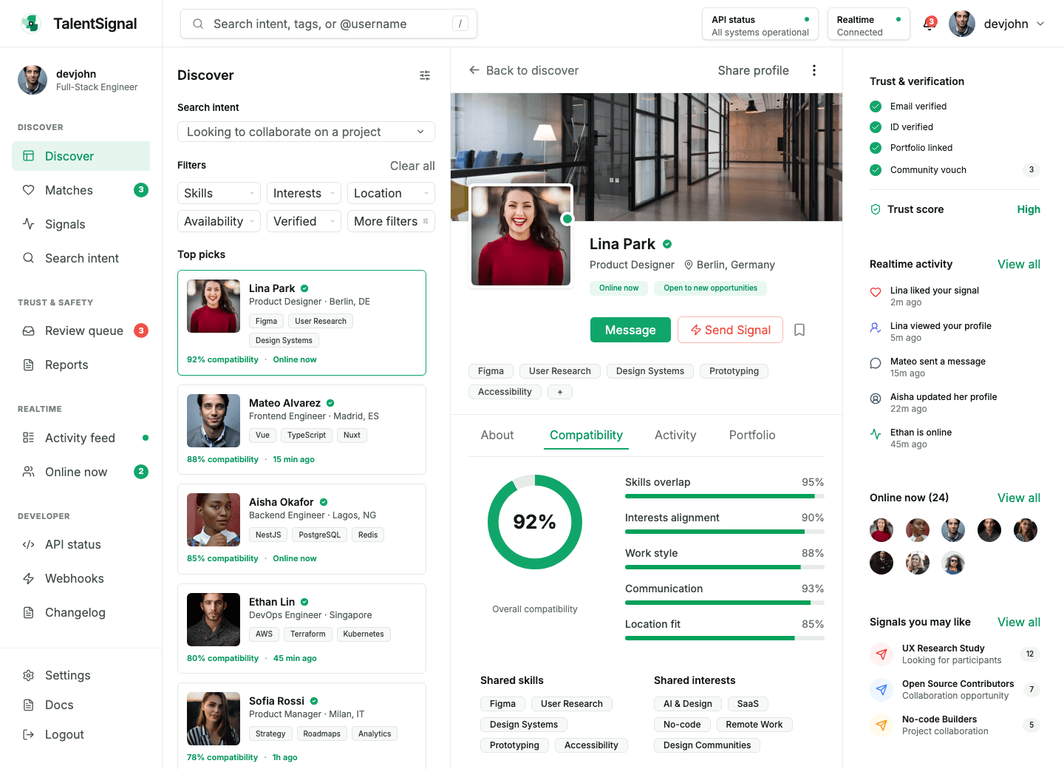Viewport: 1064px width, 769px height.
Task: Open the No-code Builders signal
Action: pos(955,725)
